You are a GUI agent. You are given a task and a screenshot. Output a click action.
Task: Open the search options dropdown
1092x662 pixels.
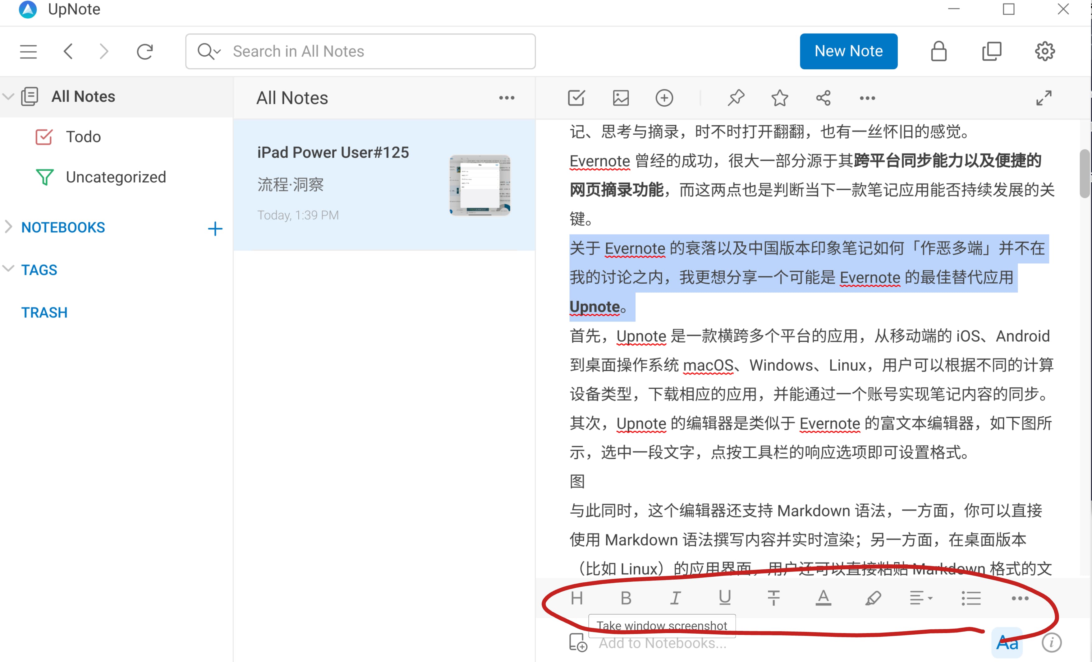209,51
